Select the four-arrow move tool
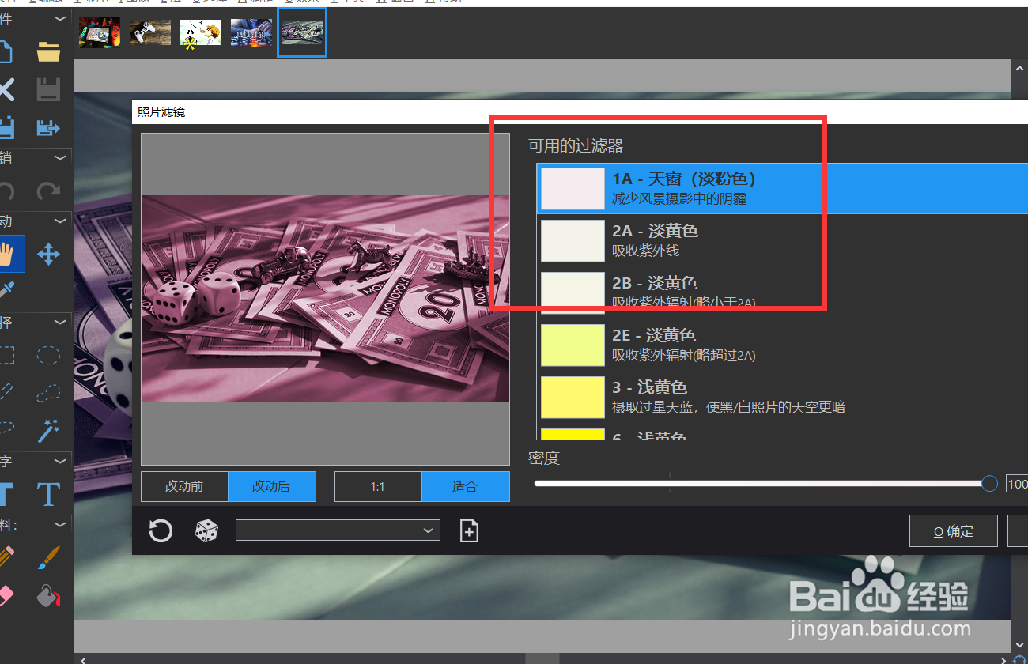 pyautogui.click(x=49, y=254)
